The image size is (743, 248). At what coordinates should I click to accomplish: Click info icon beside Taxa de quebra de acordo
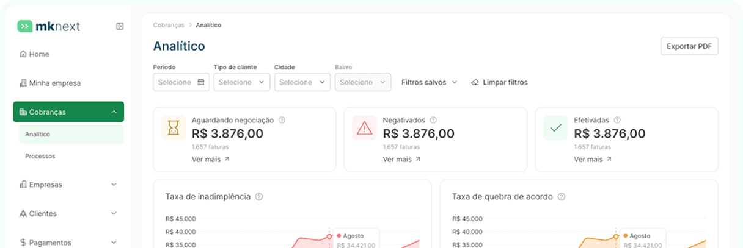[562, 197]
